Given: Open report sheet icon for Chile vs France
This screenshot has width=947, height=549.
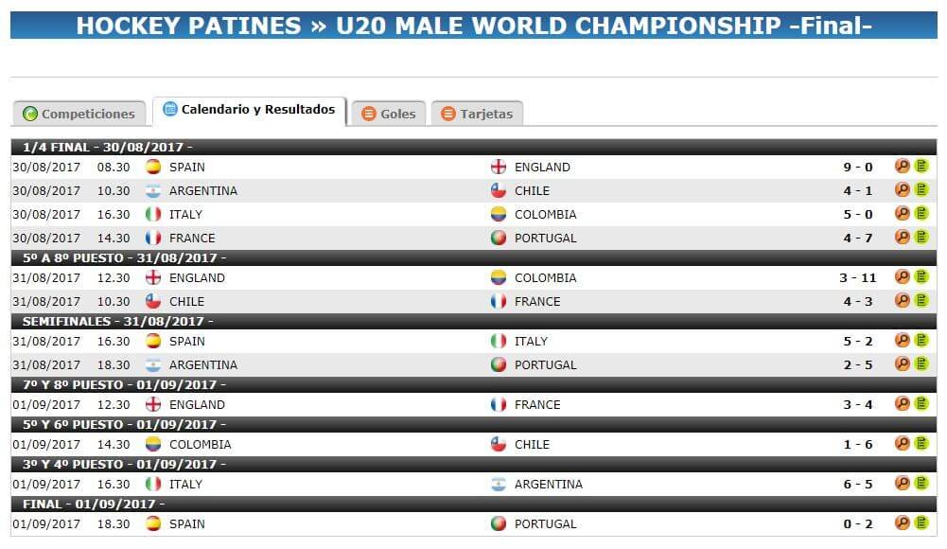Looking at the screenshot, I should (921, 300).
